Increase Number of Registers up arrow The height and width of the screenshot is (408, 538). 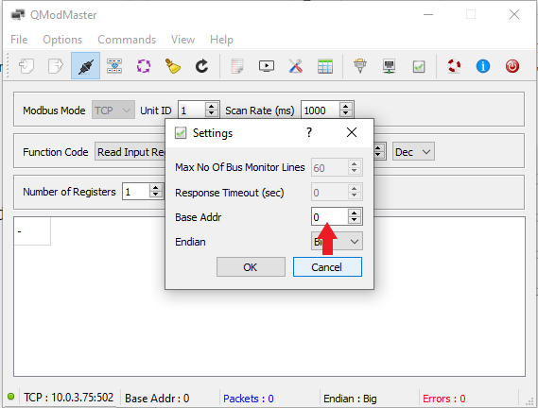click(156, 188)
